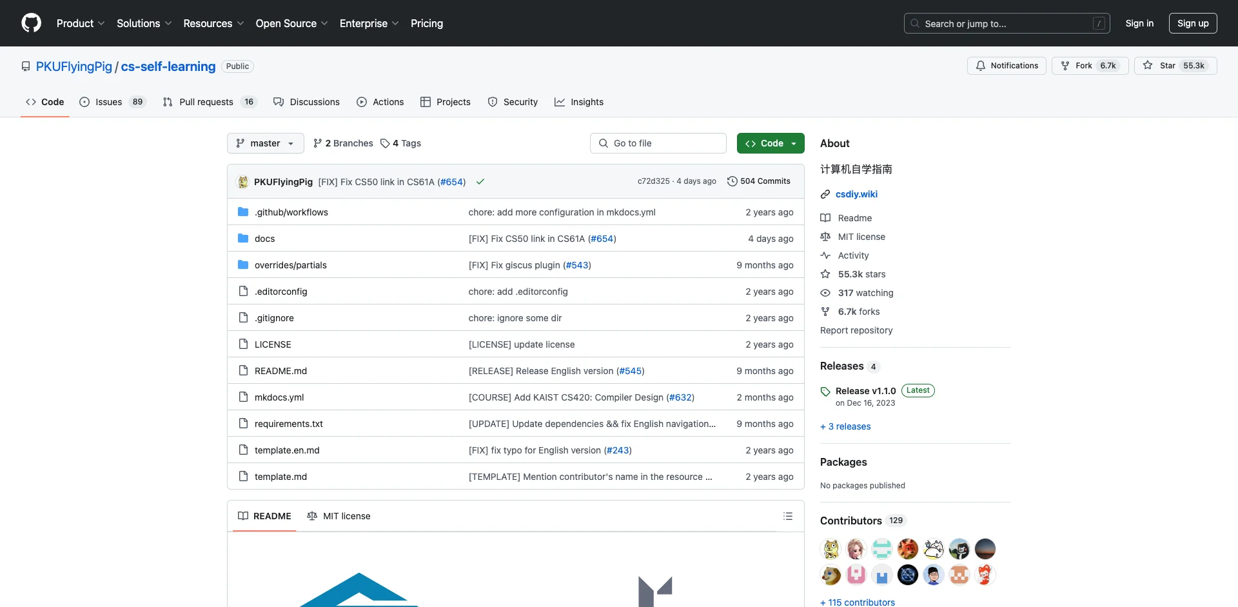The image size is (1238, 607).
Task: Open Release v1.1.0 tag
Action: coord(865,391)
